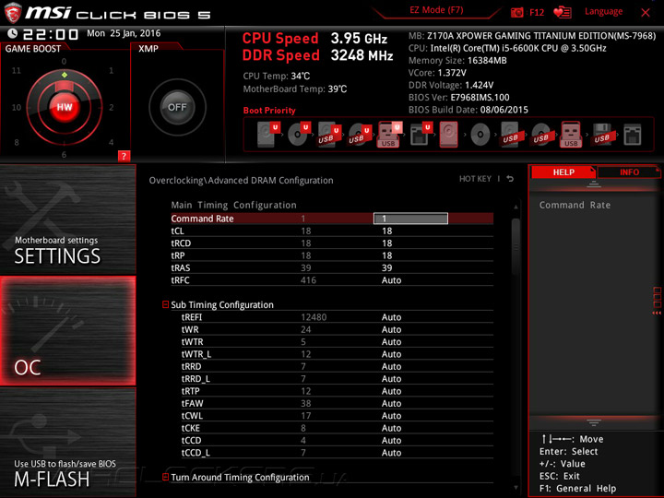This screenshot has height=498, width=664.
Task: Click the settings list vertical scrollbar thumb
Action: (516, 247)
